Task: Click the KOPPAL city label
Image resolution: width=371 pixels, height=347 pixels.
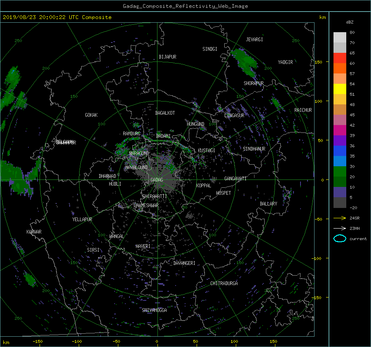Action: [204, 186]
